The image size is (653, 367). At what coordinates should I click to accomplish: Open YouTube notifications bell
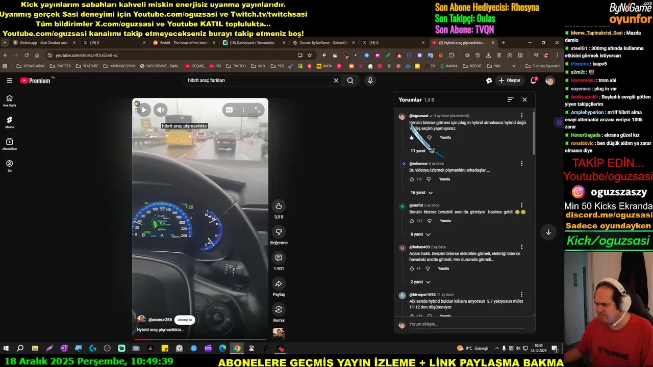pyautogui.click(x=534, y=81)
